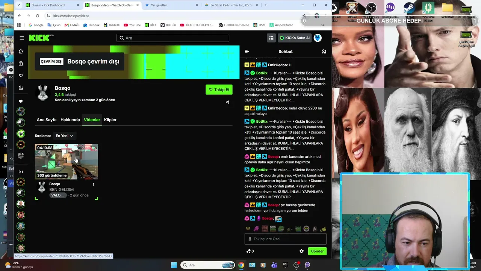Open the AmpedStudio bookmark

[281, 25]
